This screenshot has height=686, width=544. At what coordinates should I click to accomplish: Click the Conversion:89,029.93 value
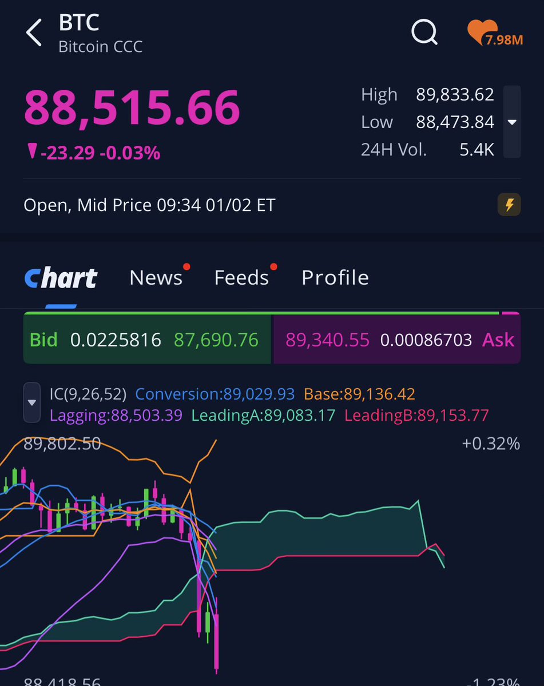(x=215, y=394)
